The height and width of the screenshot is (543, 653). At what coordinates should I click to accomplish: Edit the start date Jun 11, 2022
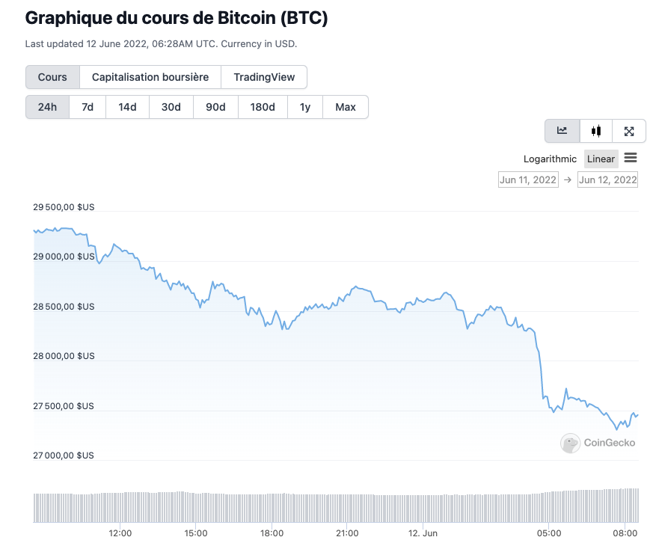click(528, 180)
